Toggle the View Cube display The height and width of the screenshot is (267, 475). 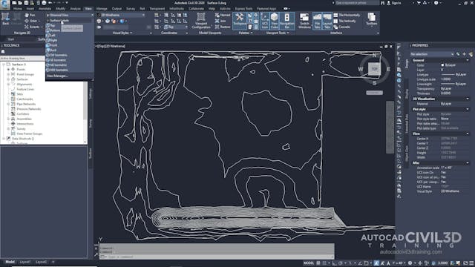click(274, 21)
